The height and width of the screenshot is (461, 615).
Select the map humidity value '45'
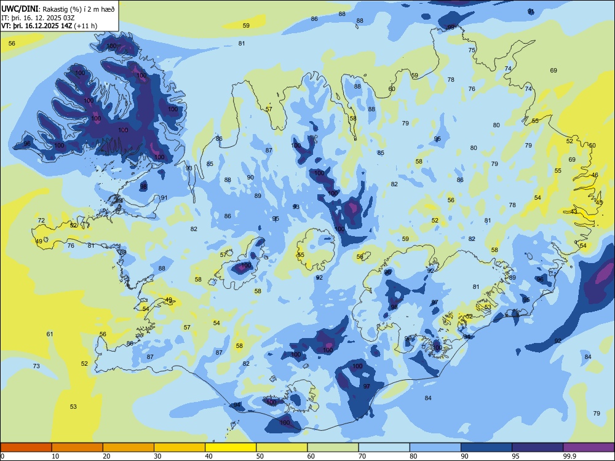[599, 203]
